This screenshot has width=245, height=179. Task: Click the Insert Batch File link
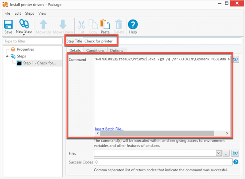pos(109,129)
